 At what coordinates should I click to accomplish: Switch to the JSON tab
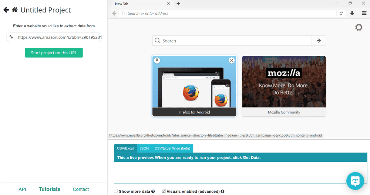tap(144, 148)
